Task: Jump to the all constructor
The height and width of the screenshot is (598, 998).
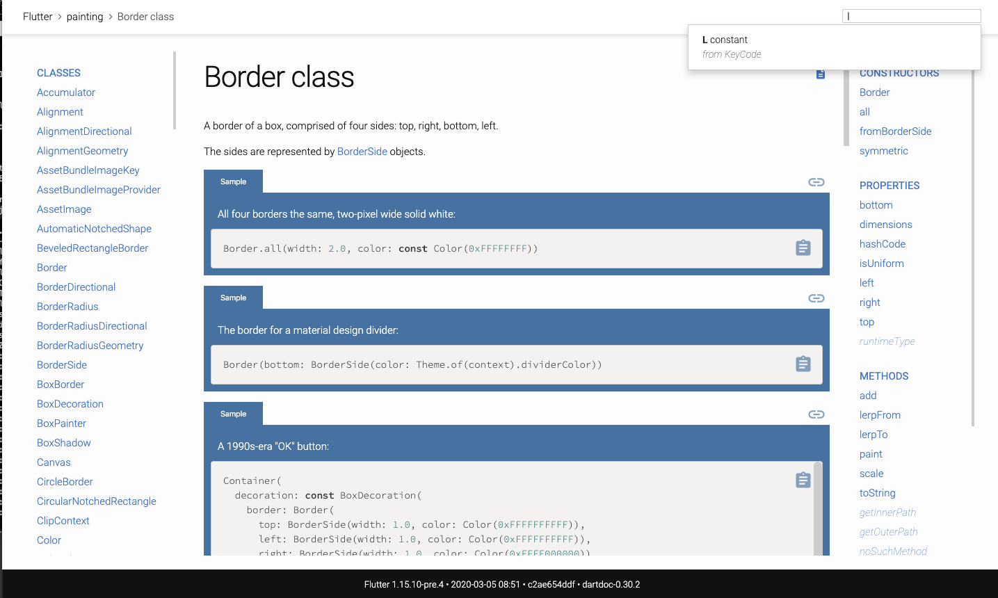Action: 864,112
